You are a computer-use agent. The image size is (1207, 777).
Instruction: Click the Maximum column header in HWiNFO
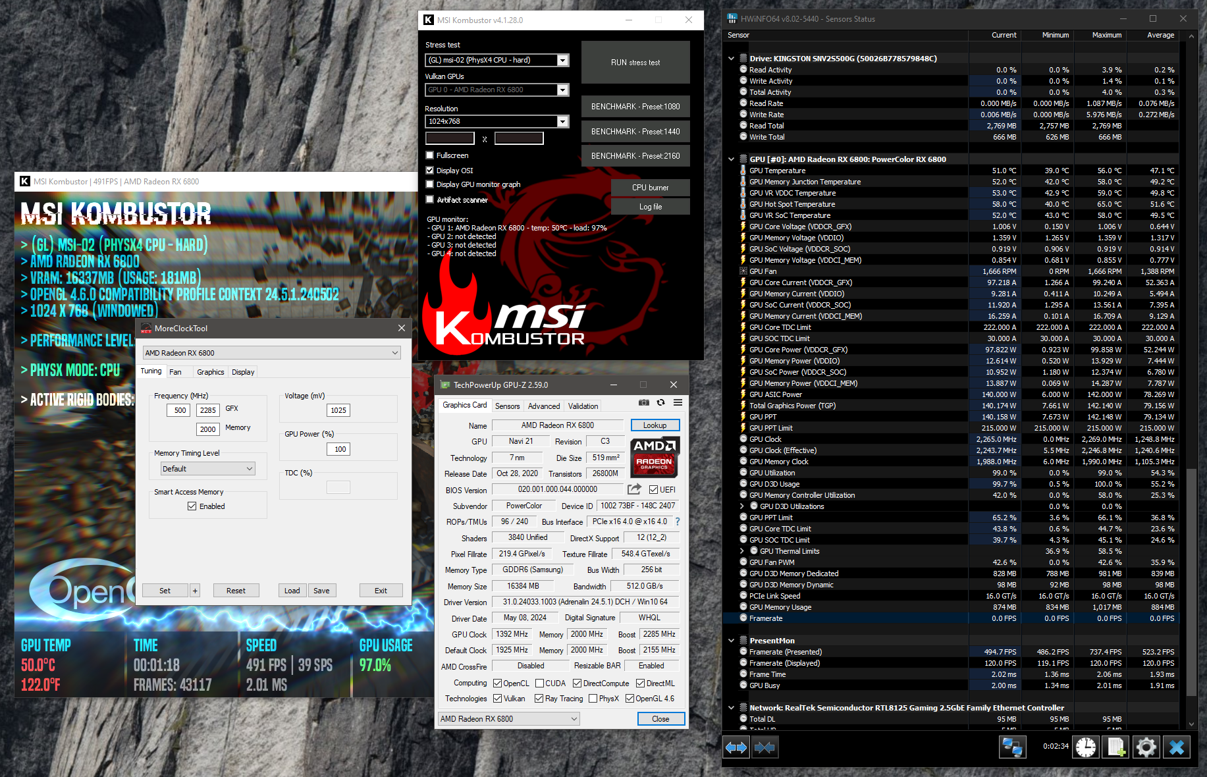[1100, 35]
